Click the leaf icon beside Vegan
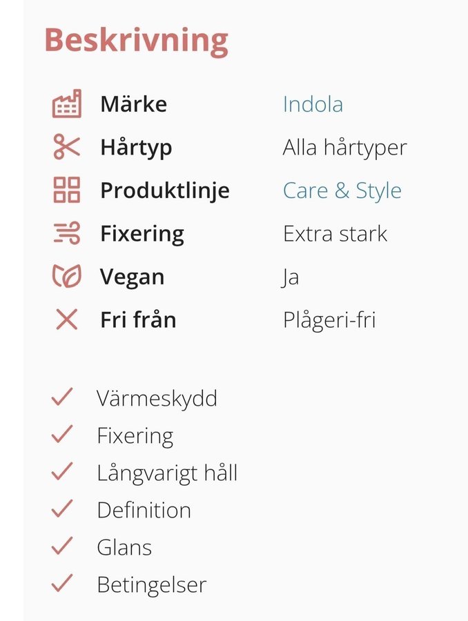The image size is (468, 621). [67, 277]
